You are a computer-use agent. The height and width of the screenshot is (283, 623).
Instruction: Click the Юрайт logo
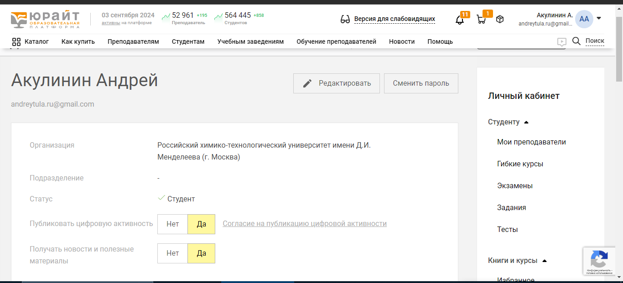click(x=45, y=20)
